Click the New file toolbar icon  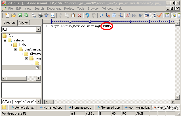(7, 15)
